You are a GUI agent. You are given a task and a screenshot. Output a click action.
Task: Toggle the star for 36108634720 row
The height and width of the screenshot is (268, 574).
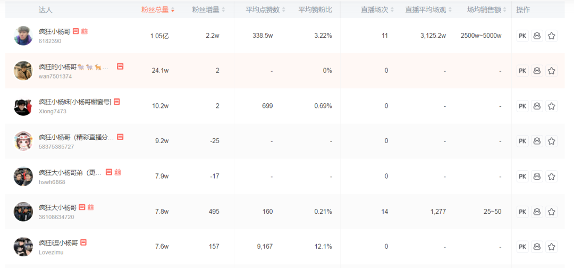click(x=552, y=212)
